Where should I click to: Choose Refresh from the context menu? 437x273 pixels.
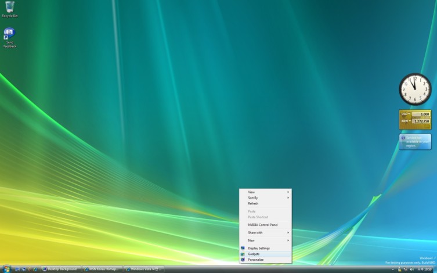[x=265, y=203]
